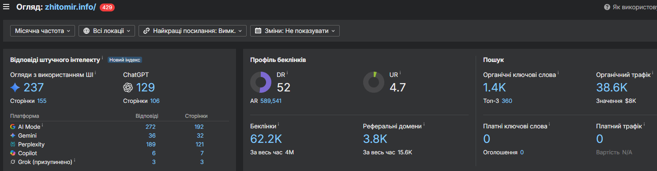Viewport: 657px width, 171px height.
Task: Open Зміни: Не показувати dropdown
Action: point(295,31)
